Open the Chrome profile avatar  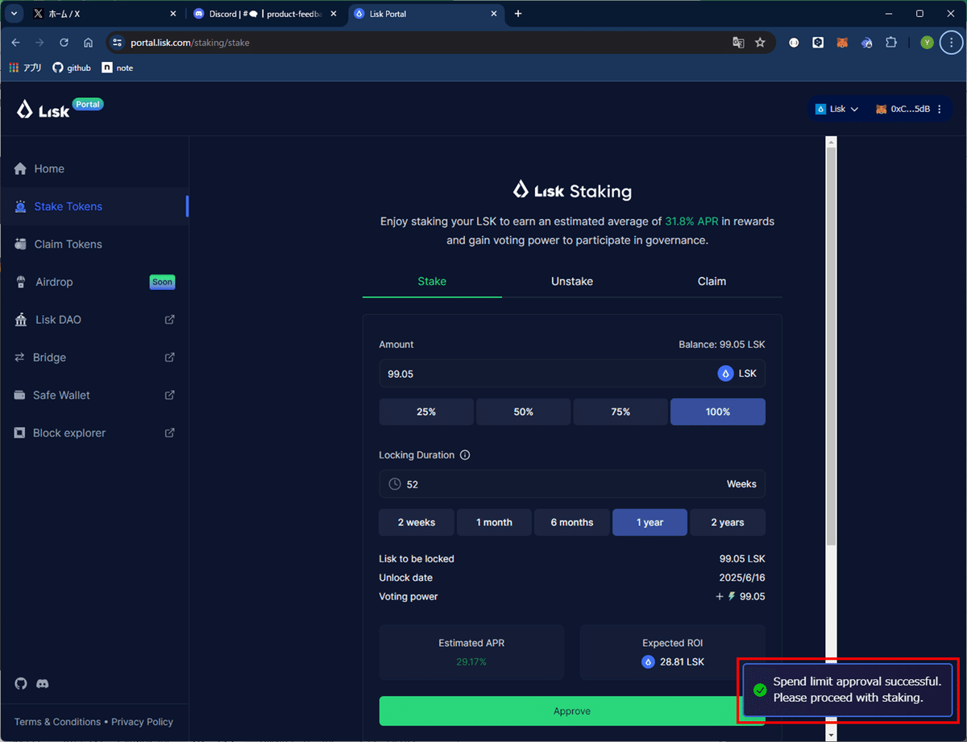click(927, 43)
